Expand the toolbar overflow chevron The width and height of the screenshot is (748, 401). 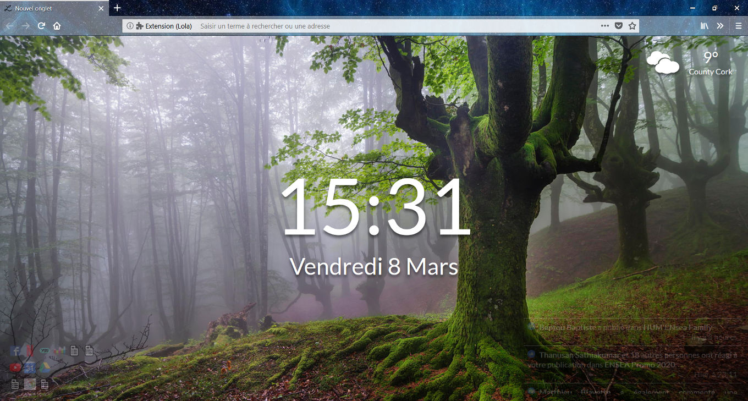719,26
